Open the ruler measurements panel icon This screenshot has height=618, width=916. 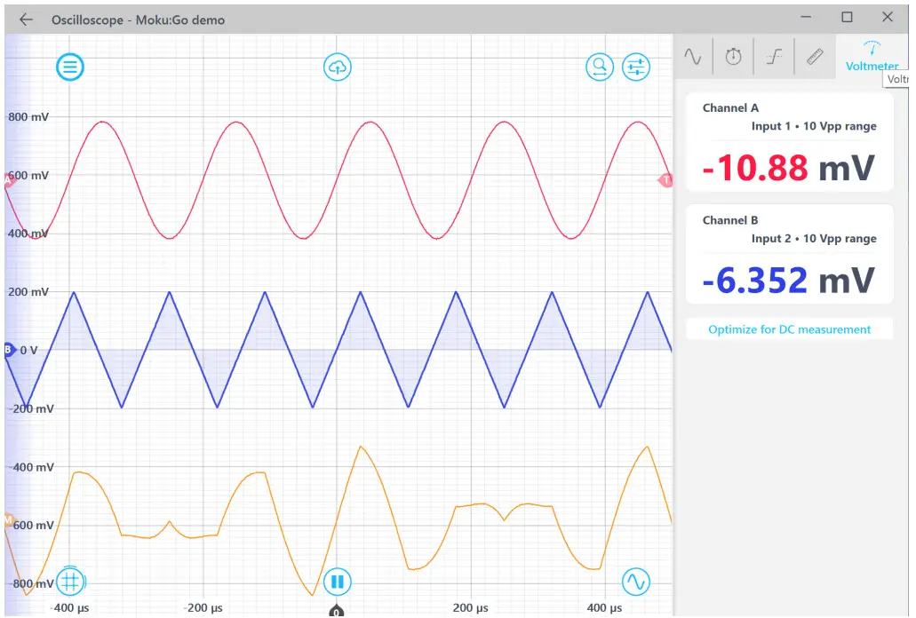click(x=813, y=56)
